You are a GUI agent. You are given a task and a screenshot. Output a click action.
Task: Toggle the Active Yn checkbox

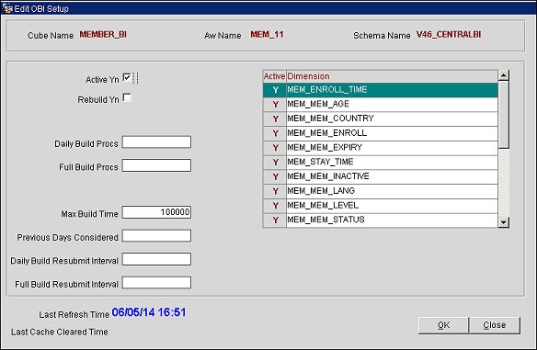pos(127,78)
